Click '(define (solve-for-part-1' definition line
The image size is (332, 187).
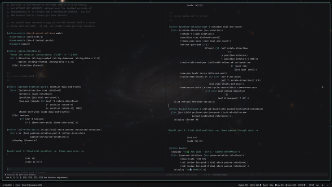coord(54,130)
